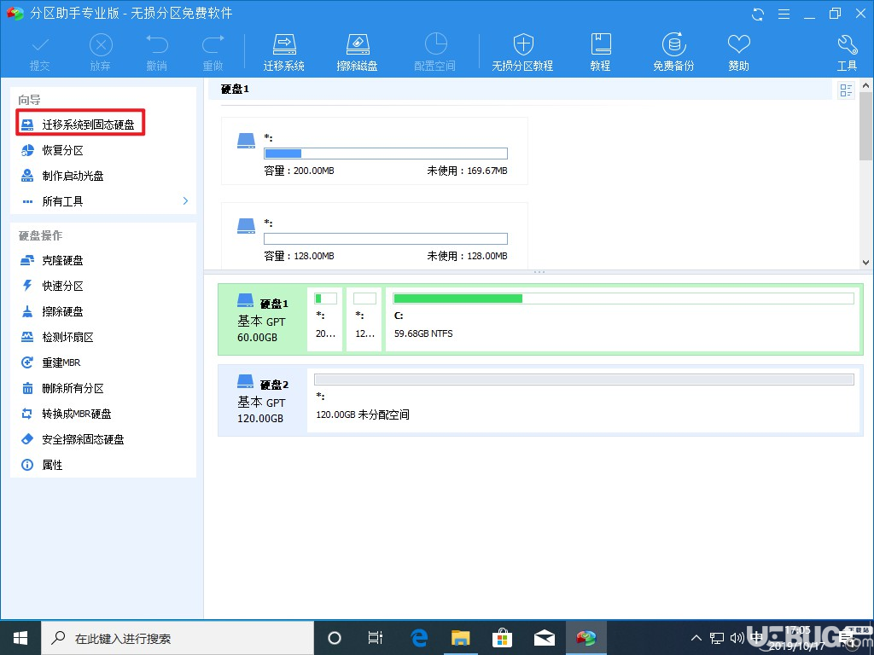Click the refresh icon in title bar
The image size is (874, 655).
[x=758, y=14]
